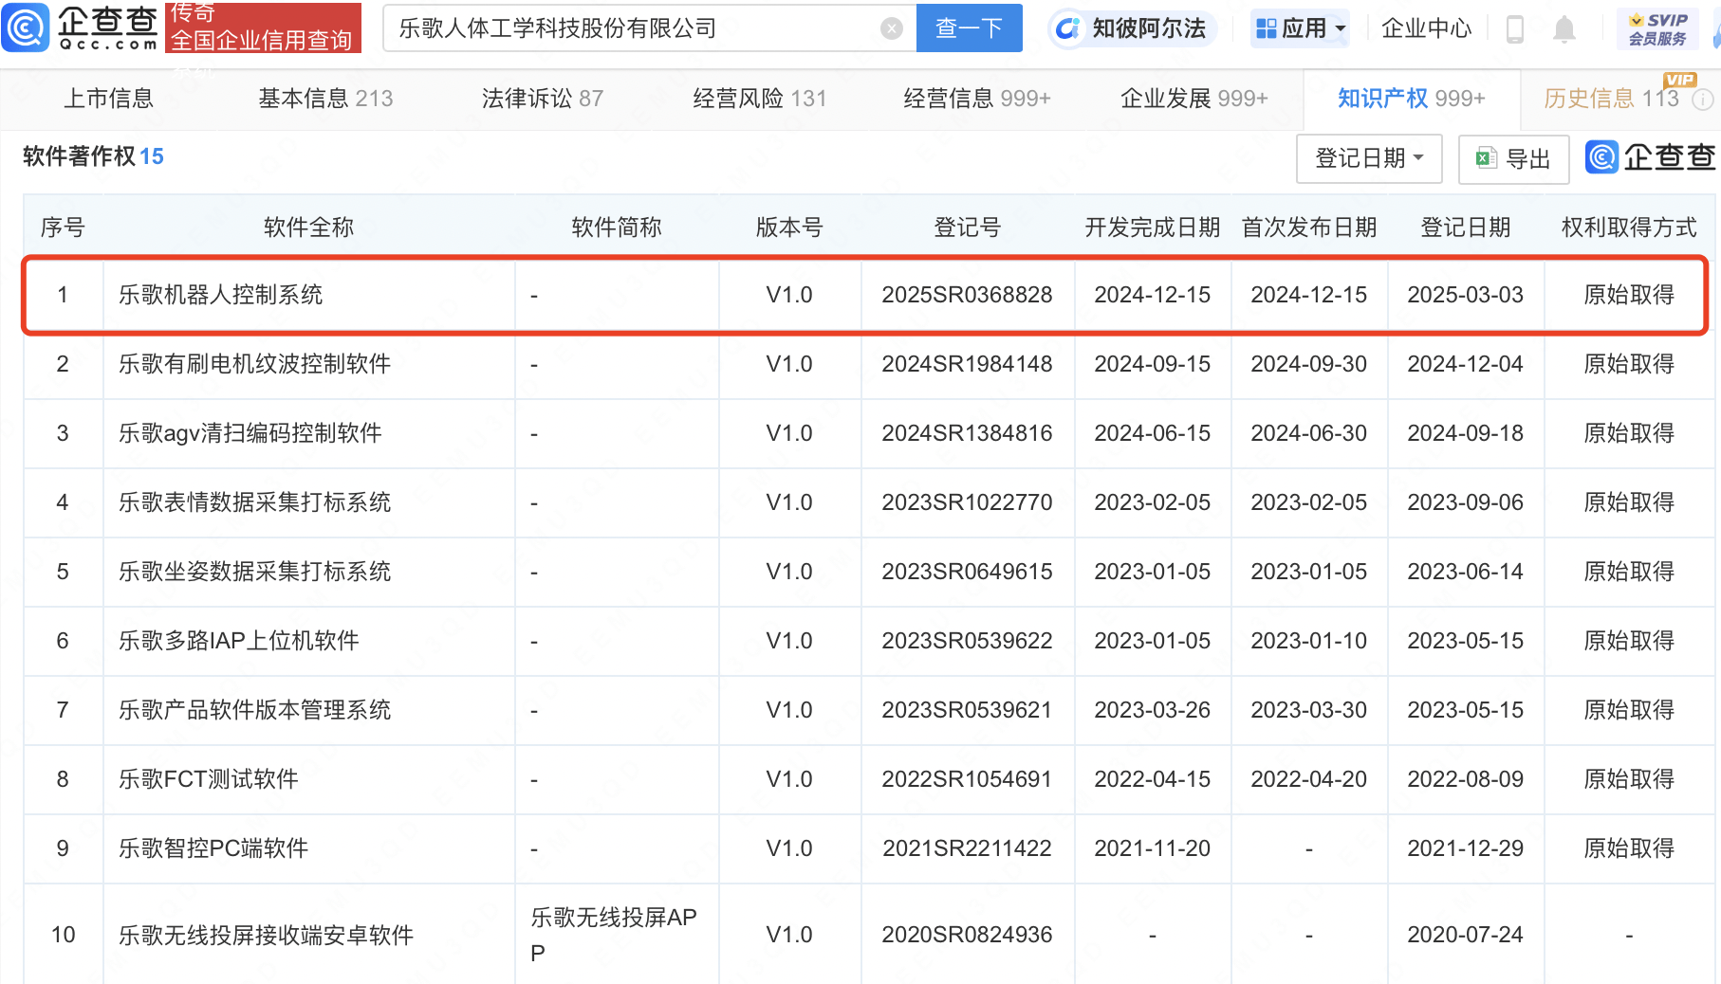1721x984 pixels.
Task: Select software name 乐歌agv清扫编码控制软件
Action: (x=250, y=433)
